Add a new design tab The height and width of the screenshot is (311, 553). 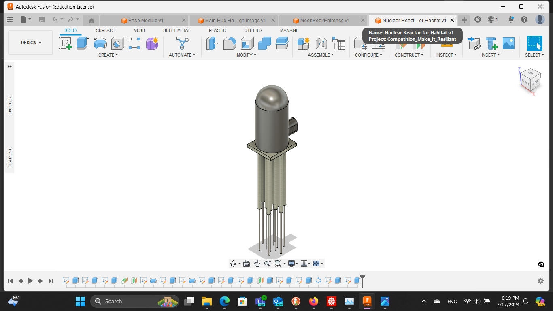point(464,20)
